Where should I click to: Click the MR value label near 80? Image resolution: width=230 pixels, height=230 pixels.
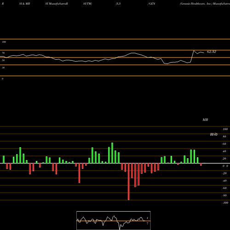[x=213, y=134]
